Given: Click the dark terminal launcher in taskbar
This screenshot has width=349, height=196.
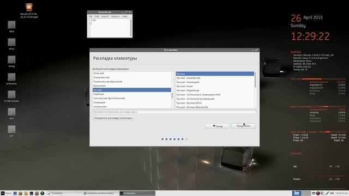Looking at the screenshot, I should pyautogui.click(x=32, y=193).
